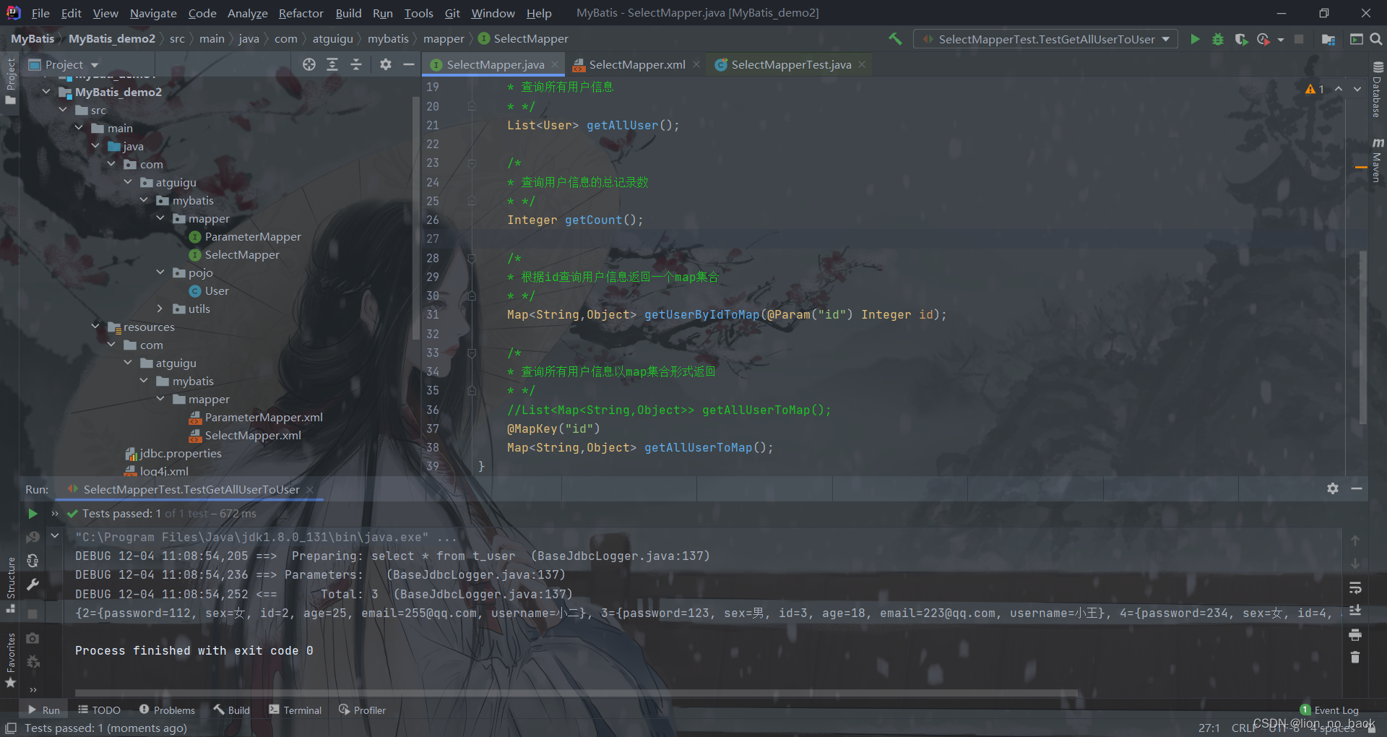Collapse the java source folder
This screenshot has width=1387, height=737.
coord(95,146)
